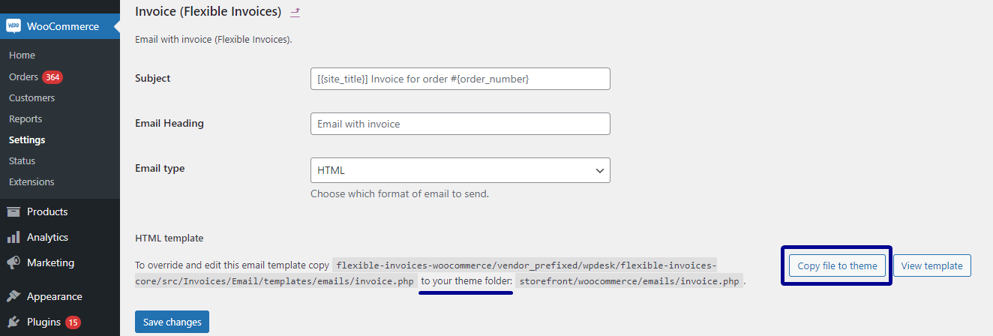Open the Customers page
993x336 pixels.
tap(31, 97)
